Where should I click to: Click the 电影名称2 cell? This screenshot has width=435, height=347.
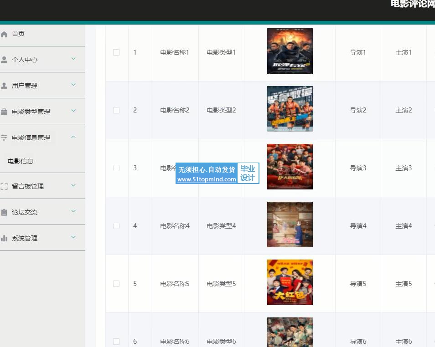click(x=175, y=110)
